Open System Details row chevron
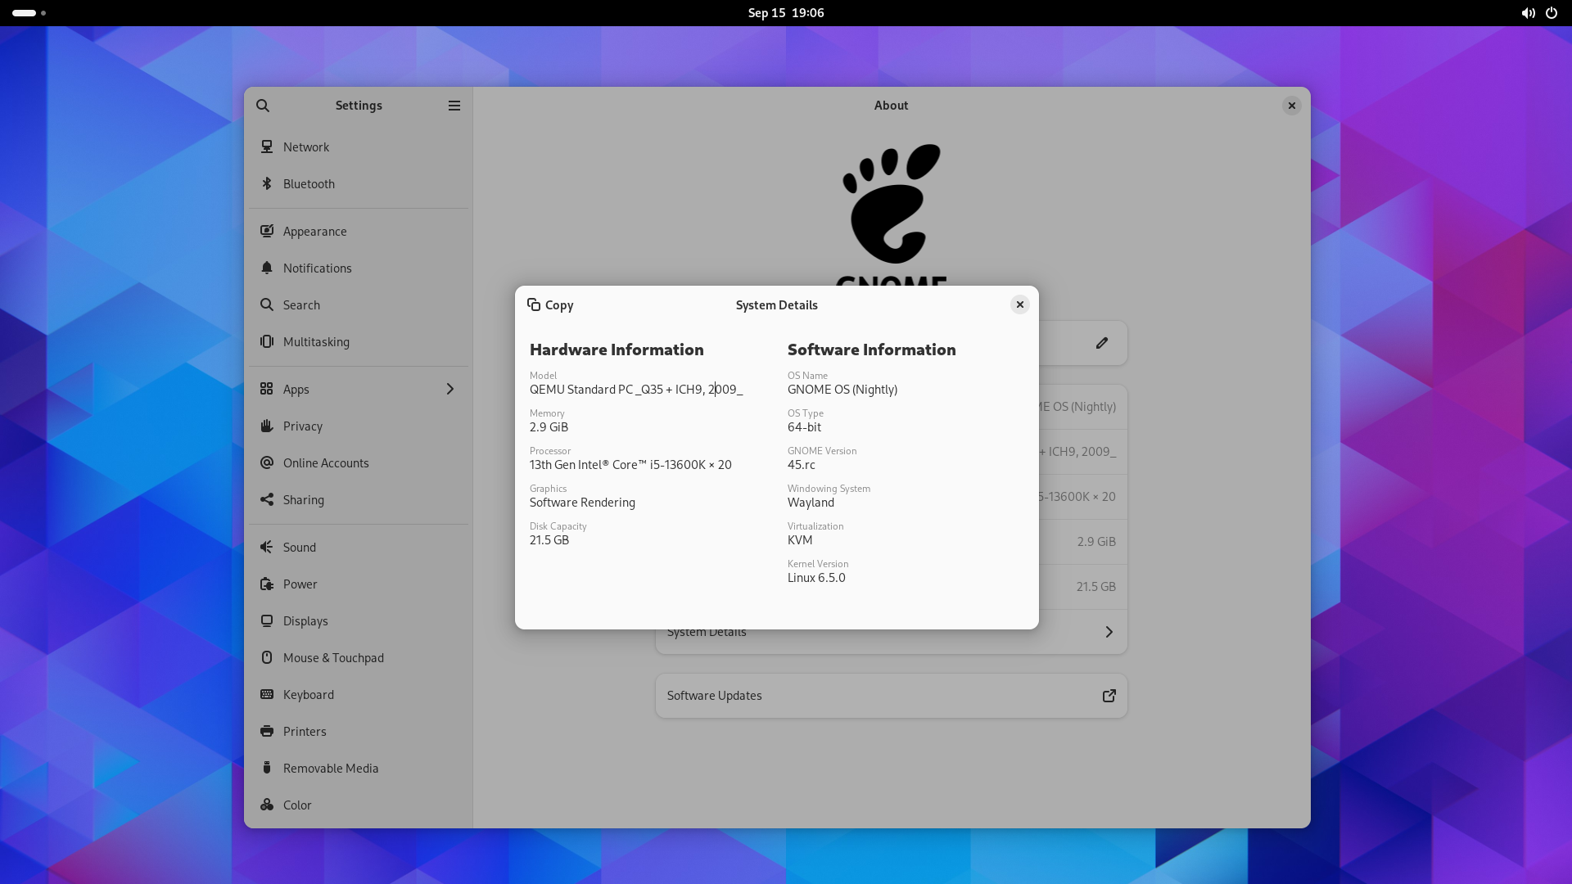This screenshot has width=1572, height=884. click(1109, 632)
